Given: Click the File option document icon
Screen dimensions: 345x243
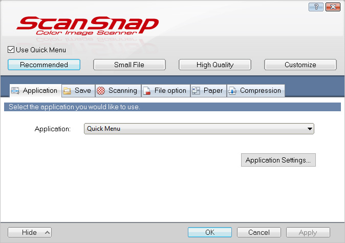Looking at the screenshot, I should [x=147, y=91].
